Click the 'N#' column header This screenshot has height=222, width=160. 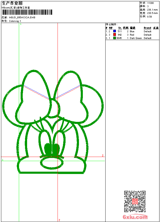(x=111, y=28)
